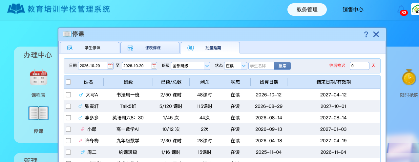This screenshot has height=162, width=419.
Task: Open the 销售中心 top menu
Action: click(353, 10)
